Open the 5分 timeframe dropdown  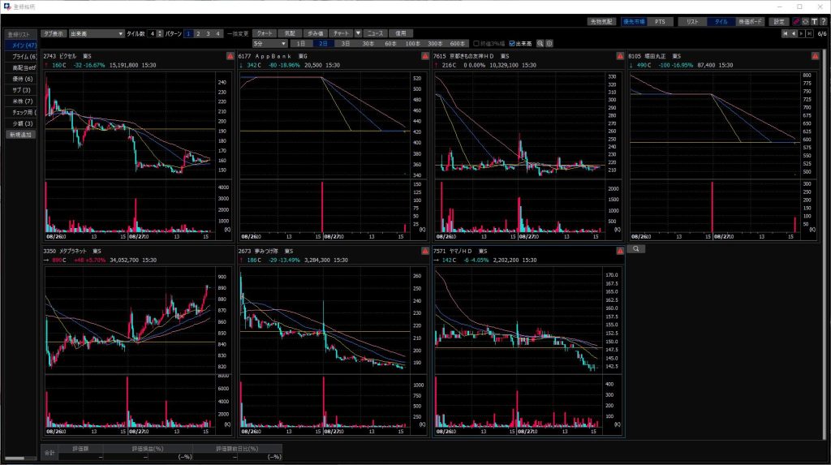tap(269, 43)
